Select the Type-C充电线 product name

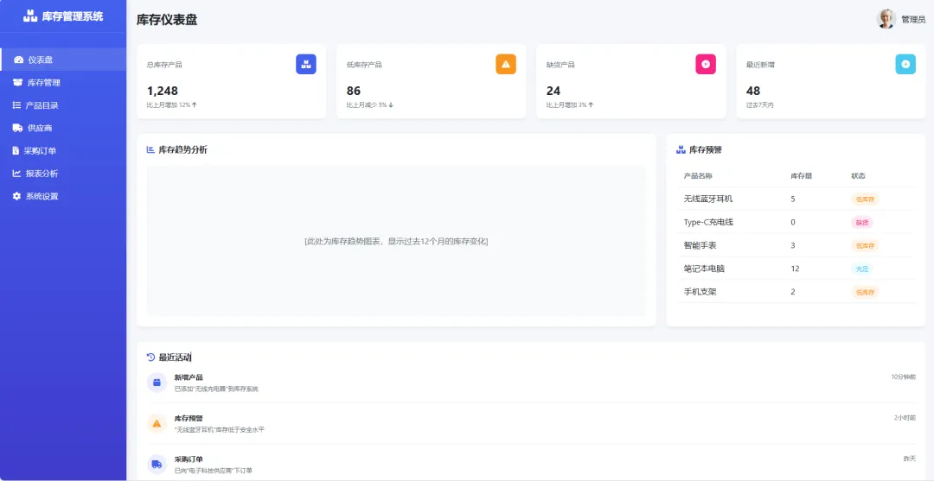point(708,223)
